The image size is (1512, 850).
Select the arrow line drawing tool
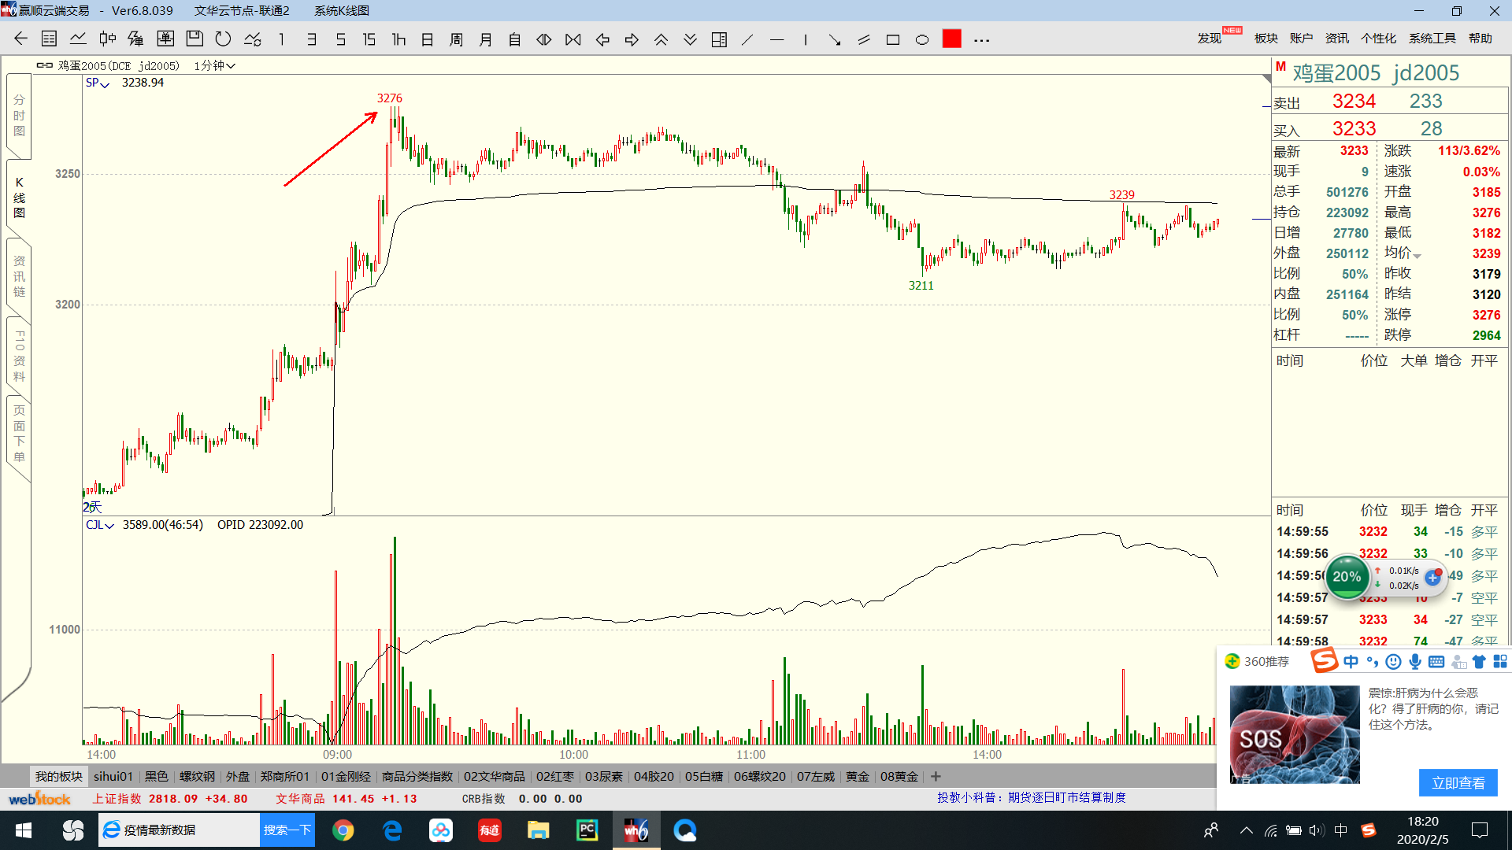pos(835,39)
